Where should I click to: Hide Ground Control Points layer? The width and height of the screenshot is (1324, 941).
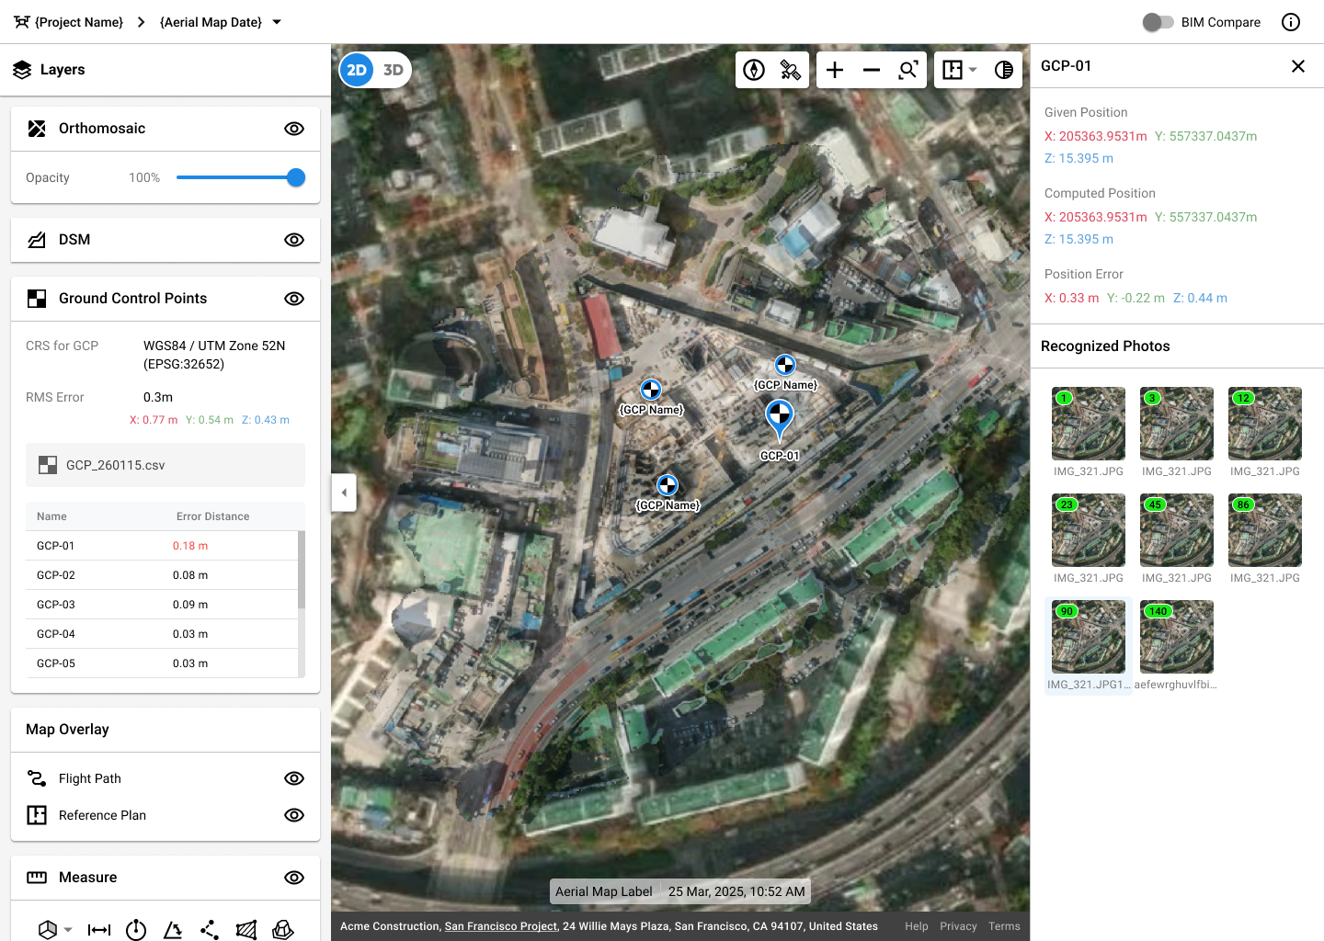pyautogui.click(x=294, y=299)
